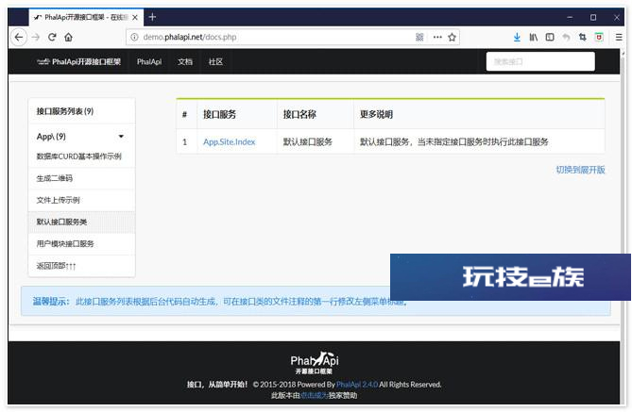Select the PhalApi开源接口框架 browser tab
The image size is (632, 412).
pos(86,17)
